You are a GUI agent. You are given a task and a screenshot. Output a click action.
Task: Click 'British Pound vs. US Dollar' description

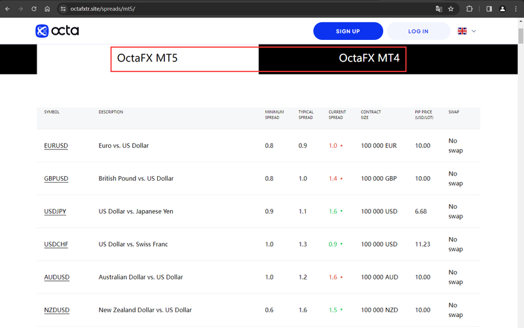(136, 178)
